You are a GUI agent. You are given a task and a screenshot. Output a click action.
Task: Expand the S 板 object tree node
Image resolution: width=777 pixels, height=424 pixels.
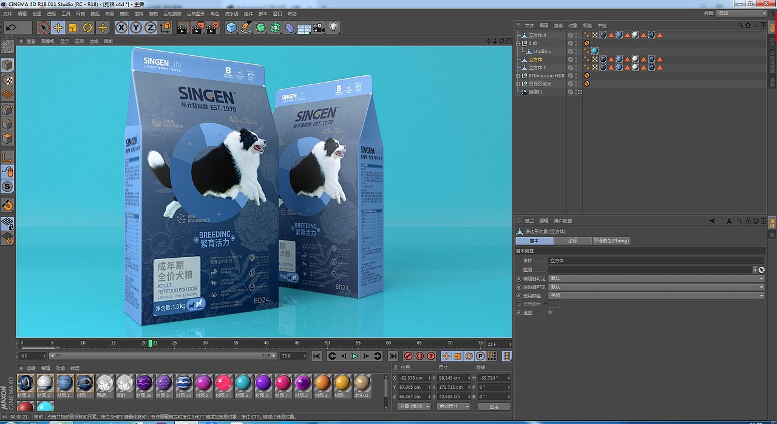coord(518,44)
